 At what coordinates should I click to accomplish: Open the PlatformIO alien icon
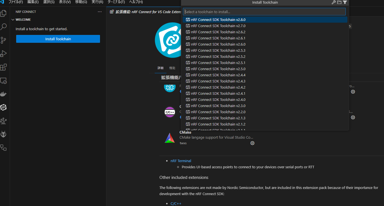[3, 134]
